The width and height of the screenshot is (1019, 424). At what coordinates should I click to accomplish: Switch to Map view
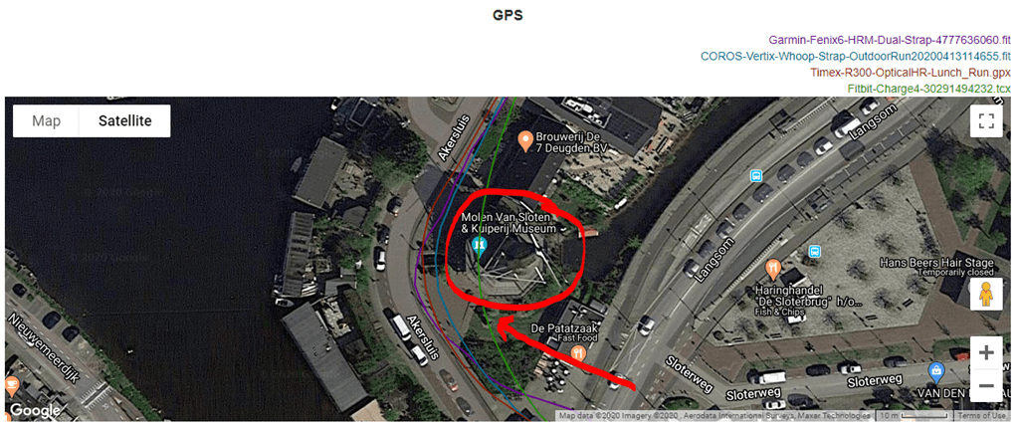click(x=47, y=121)
